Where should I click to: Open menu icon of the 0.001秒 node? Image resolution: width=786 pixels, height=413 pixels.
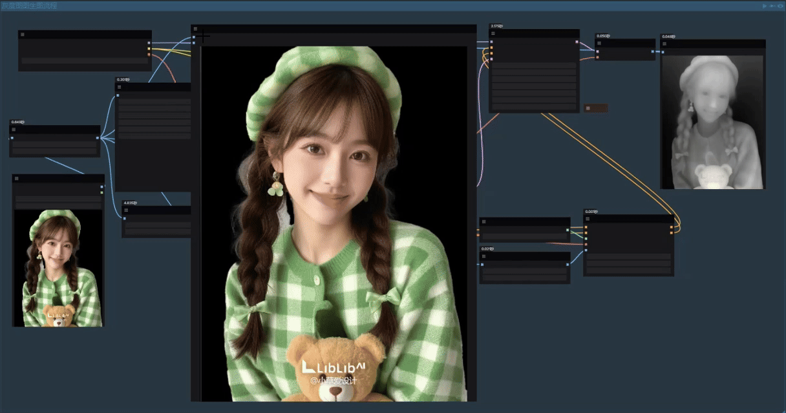point(588,218)
